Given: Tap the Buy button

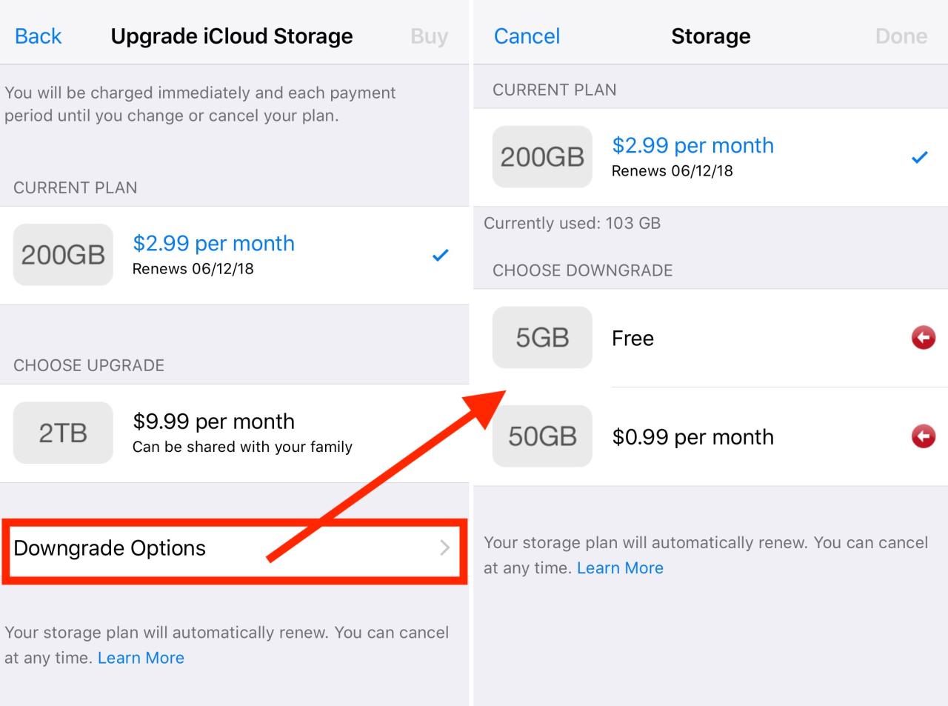Looking at the screenshot, I should point(429,36).
